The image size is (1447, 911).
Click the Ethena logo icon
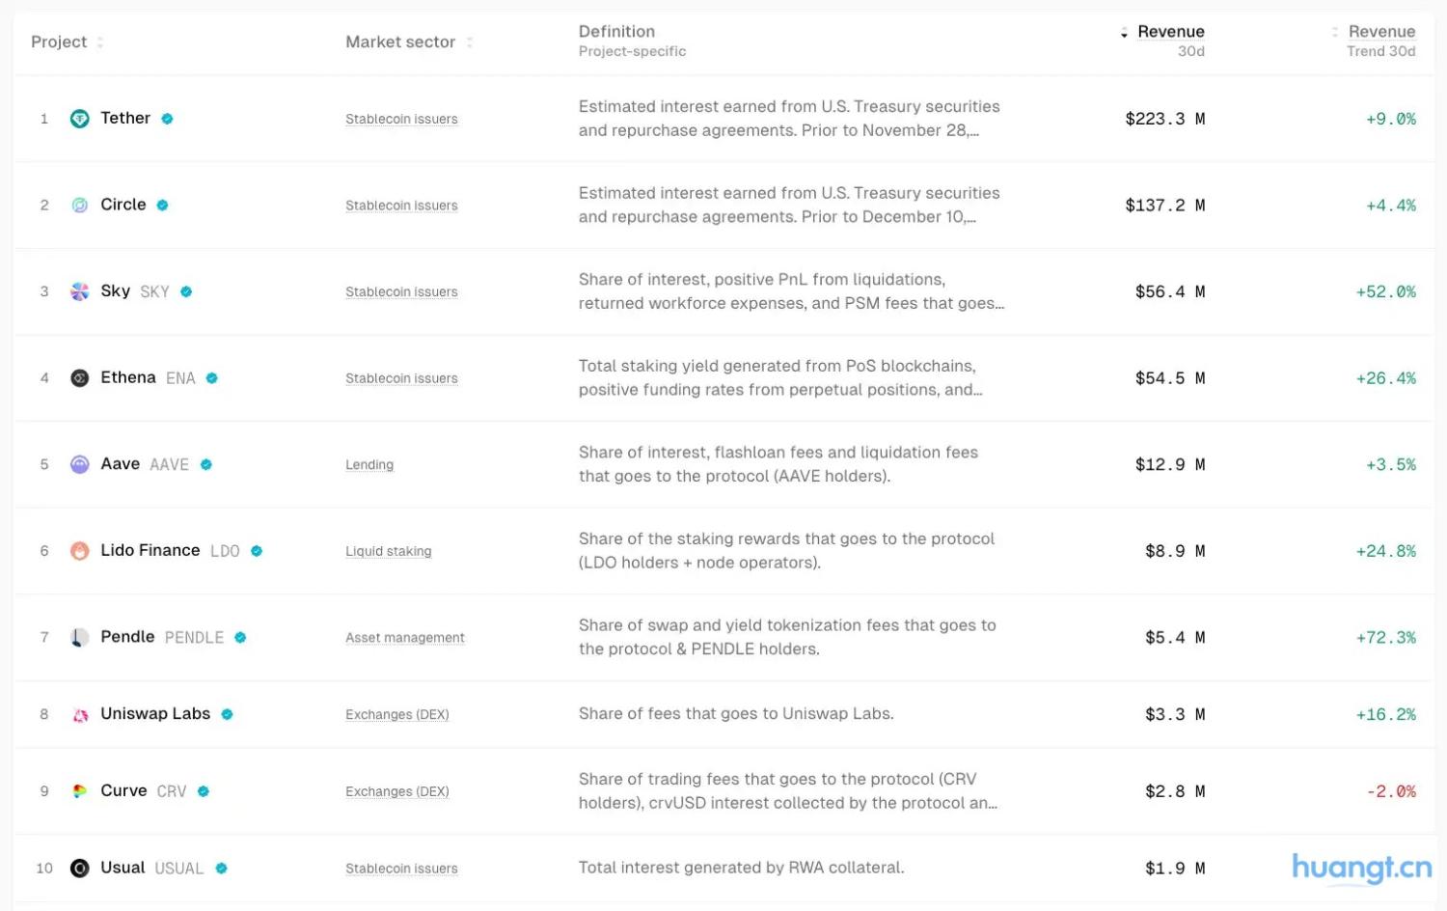[80, 378]
